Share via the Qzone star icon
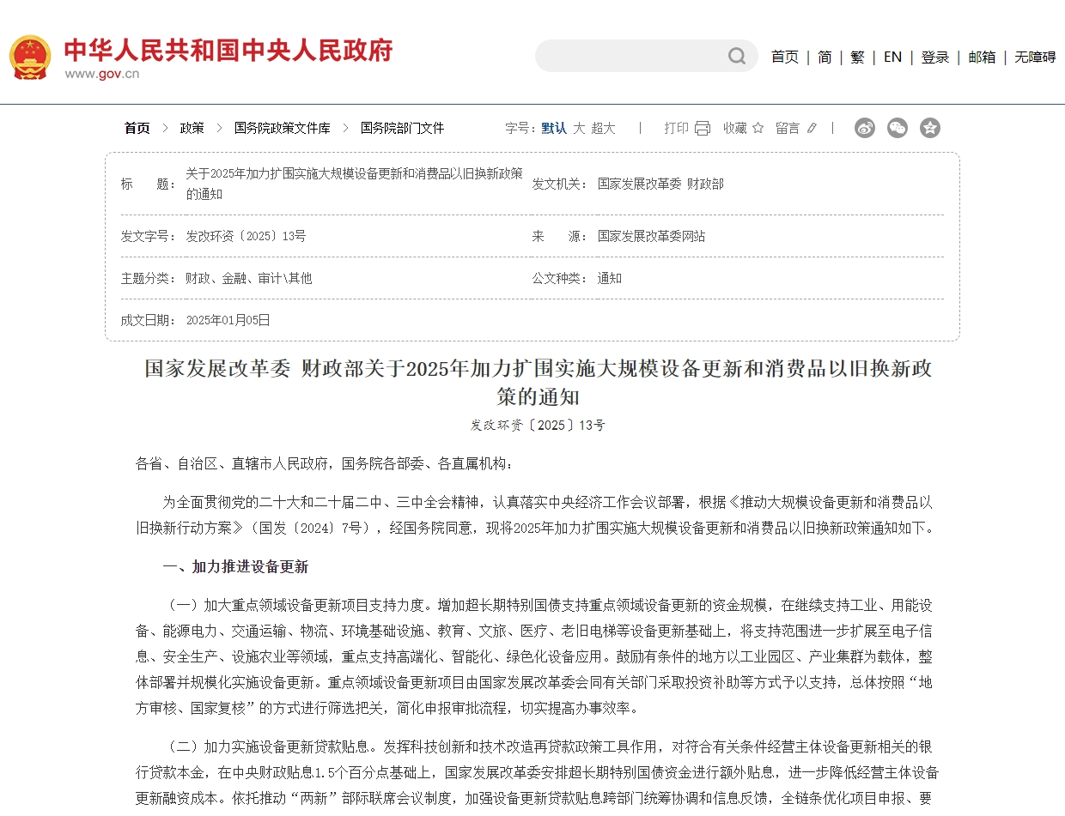The width and height of the screenshot is (1065, 816). coord(930,128)
